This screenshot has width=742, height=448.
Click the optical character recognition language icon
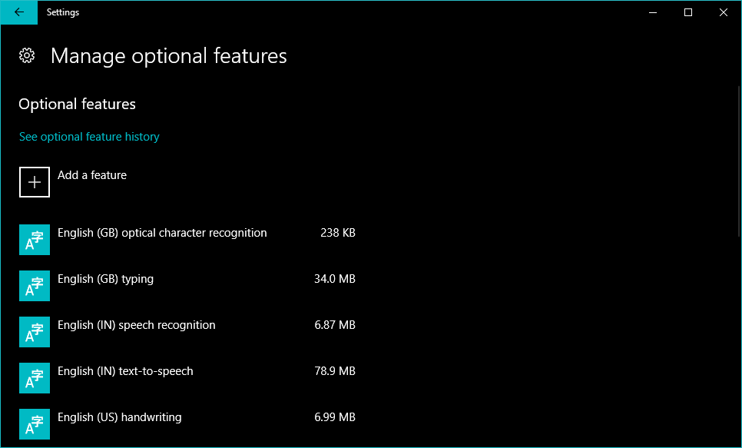pos(35,240)
